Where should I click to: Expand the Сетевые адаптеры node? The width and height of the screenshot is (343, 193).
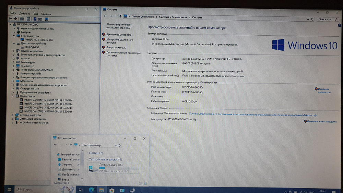tap(13, 115)
